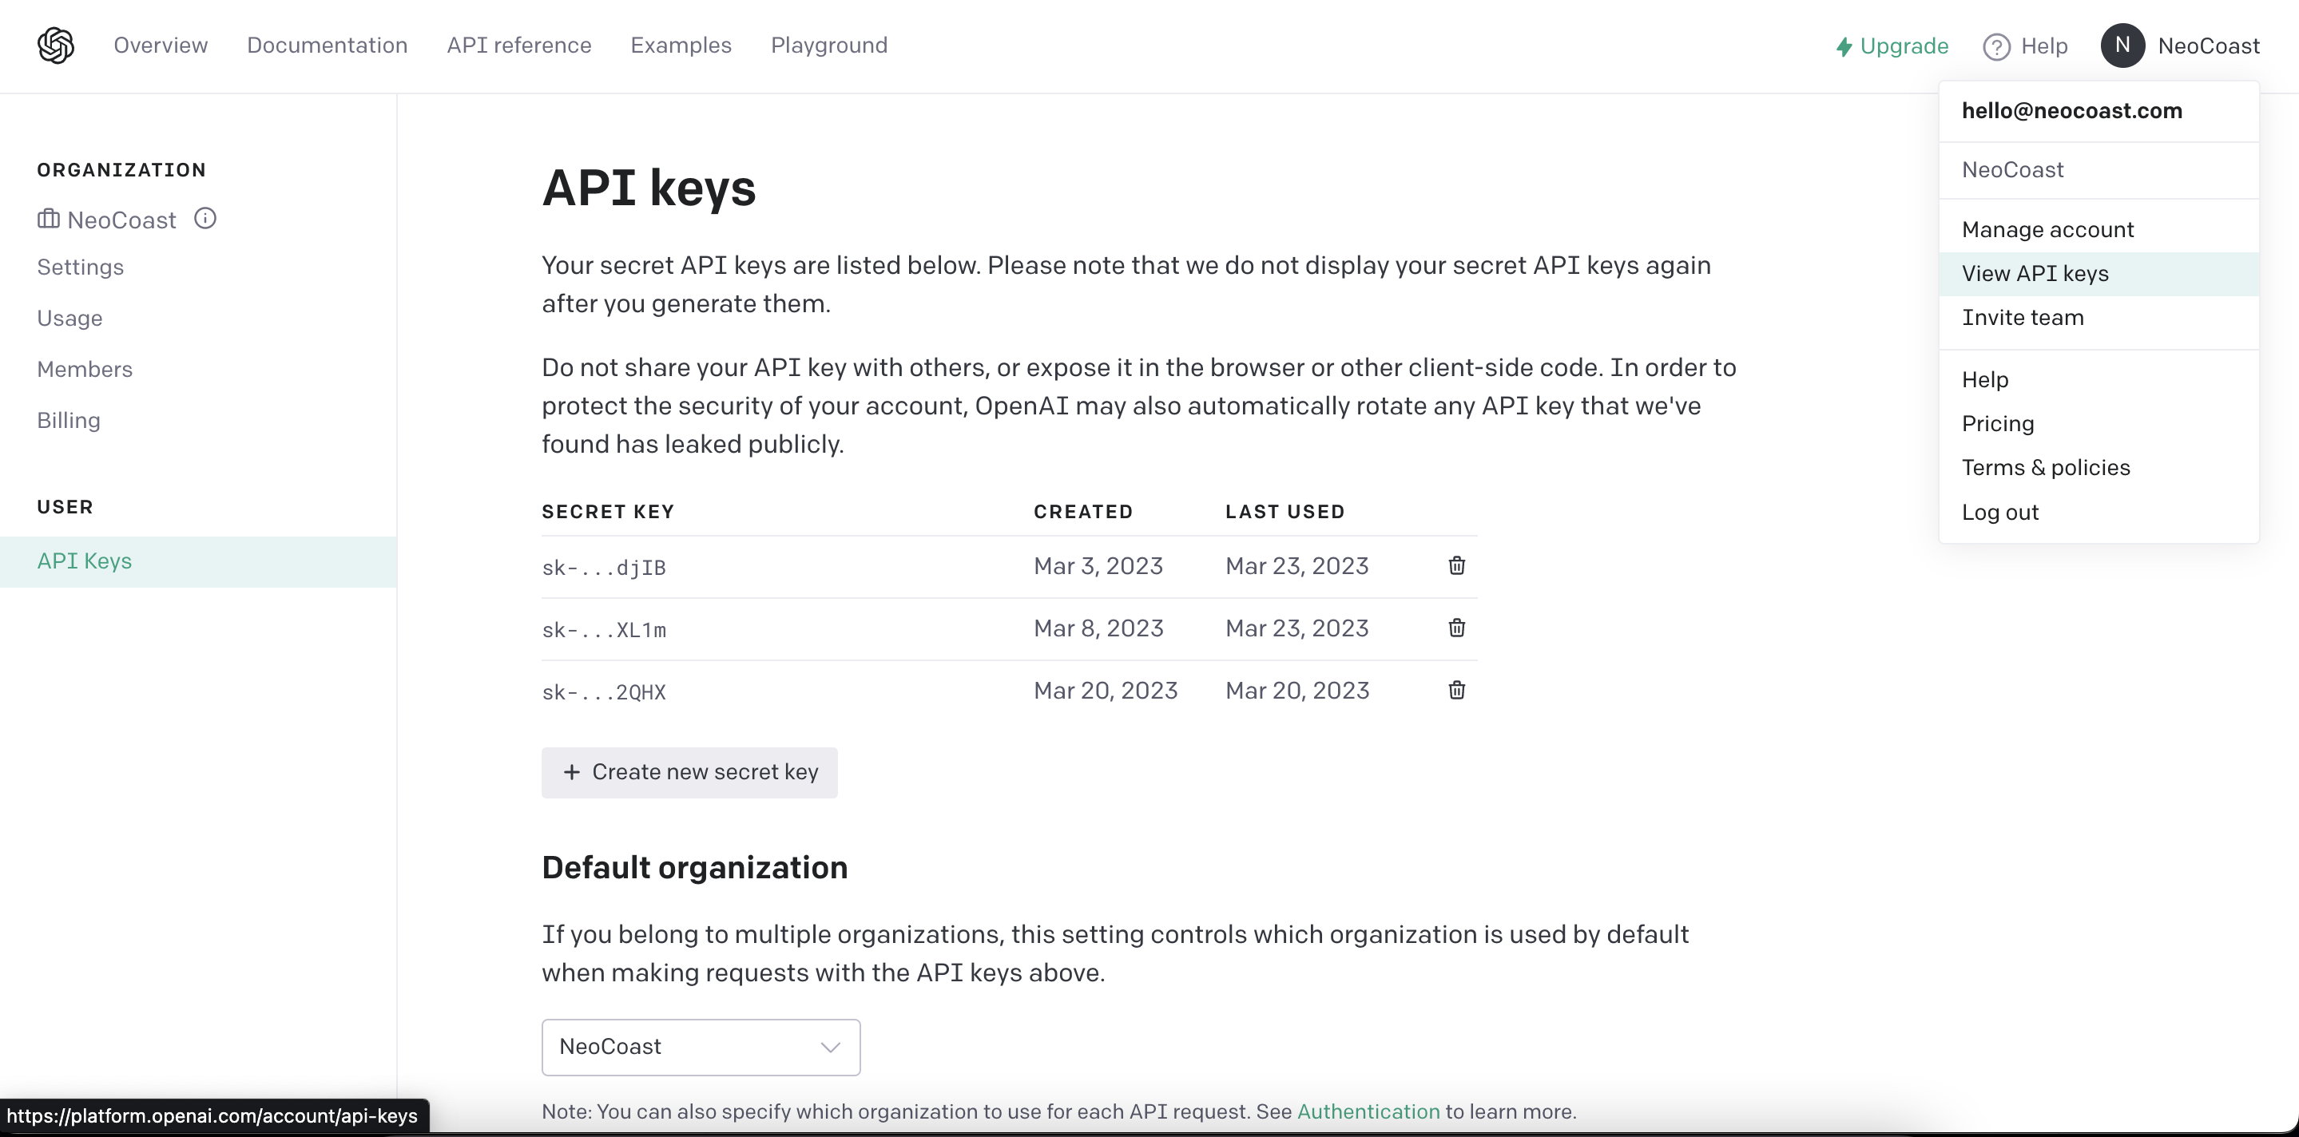Open Settings in the sidebar
2299x1137 pixels.
tap(81, 267)
